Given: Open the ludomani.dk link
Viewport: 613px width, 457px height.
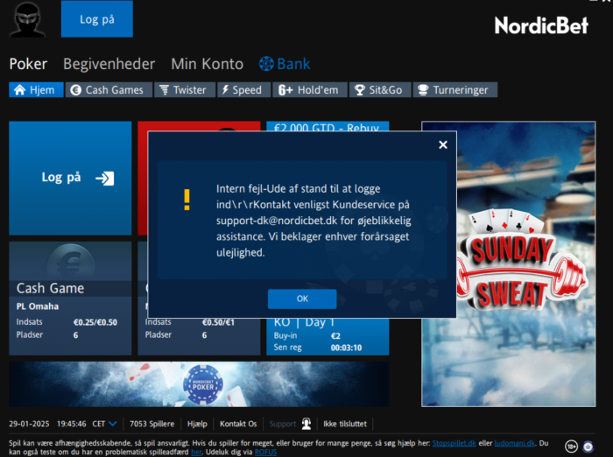Looking at the screenshot, I should point(515,443).
